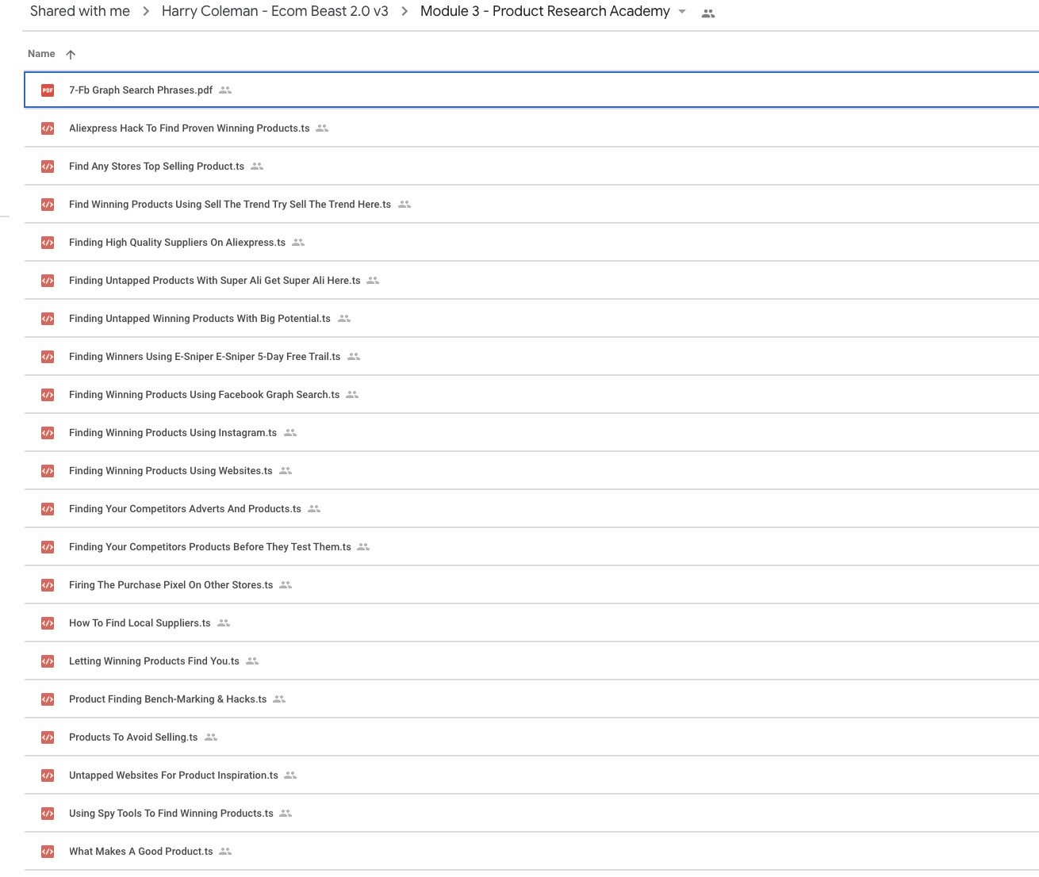Click the file icon for Finding Winning Products Using Facebook Graph Search
The image size is (1039, 877).
pyautogui.click(x=48, y=395)
